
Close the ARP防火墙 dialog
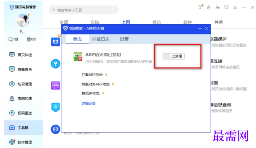pos(206,29)
